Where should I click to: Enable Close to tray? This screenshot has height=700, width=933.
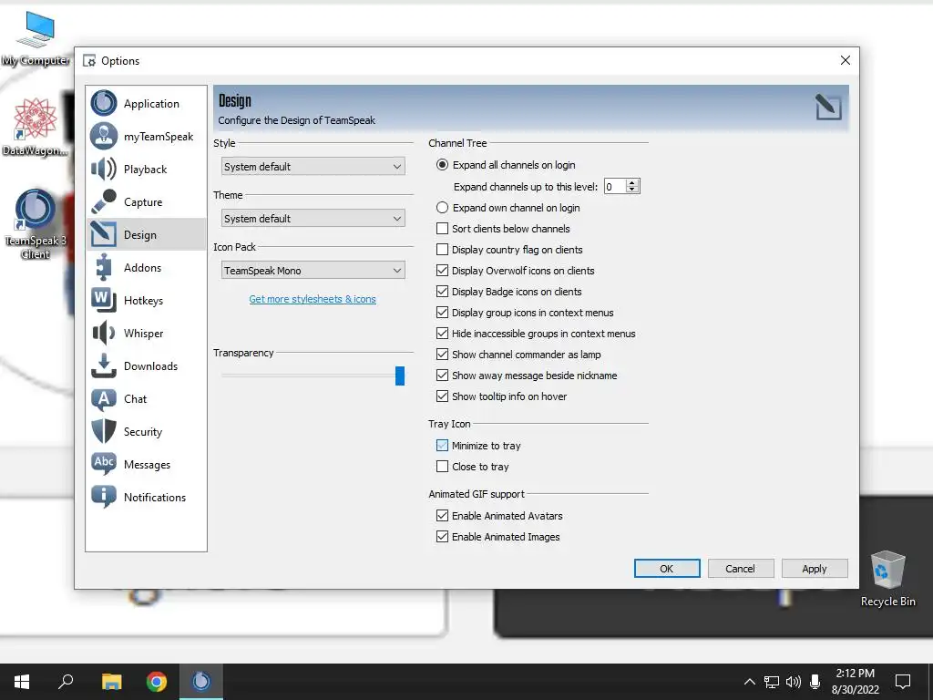click(473, 467)
